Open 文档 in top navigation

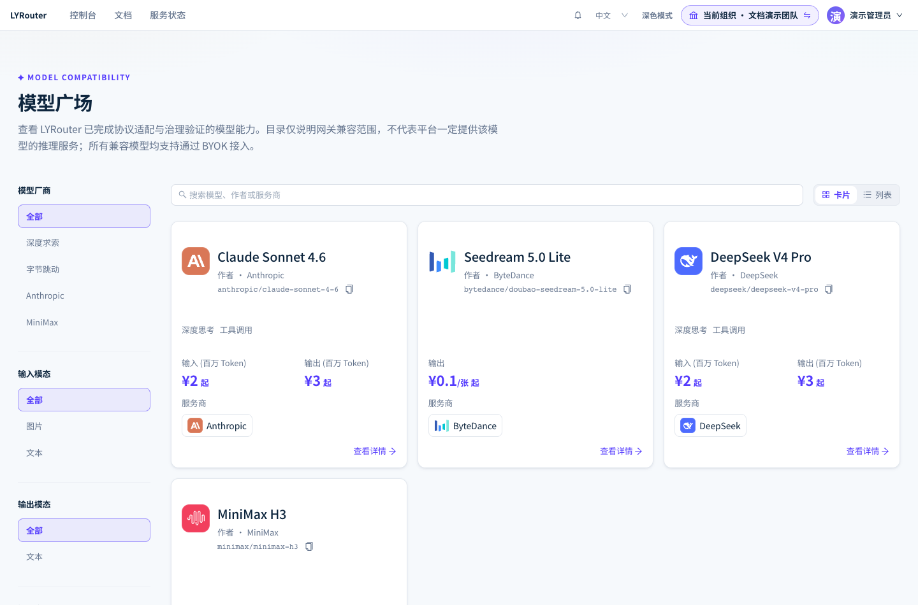pyautogui.click(x=123, y=15)
